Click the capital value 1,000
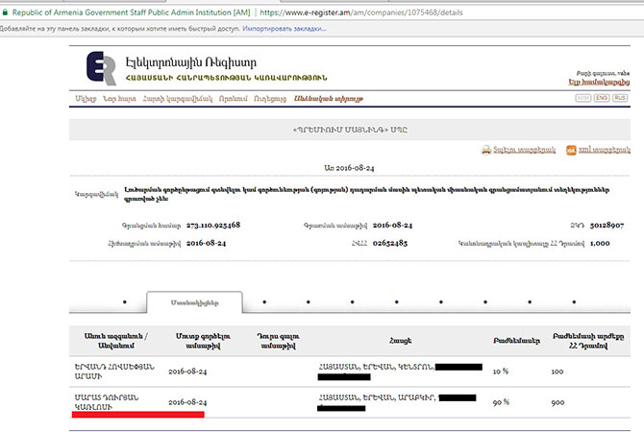Image resolution: width=644 pixels, height=432 pixels. click(x=600, y=243)
